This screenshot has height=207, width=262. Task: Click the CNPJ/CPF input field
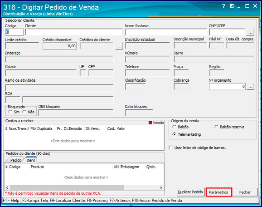tap(228, 32)
